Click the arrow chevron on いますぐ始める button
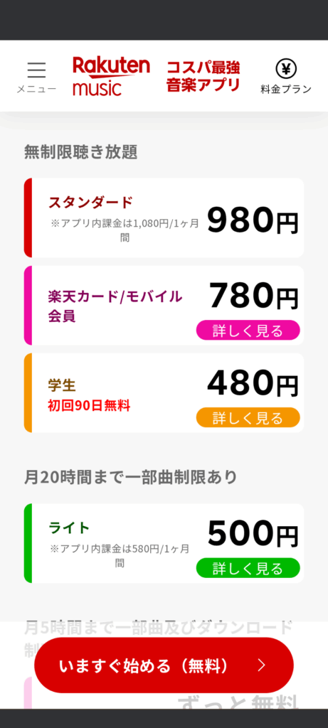Screen dimensions: 328x728 (x=262, y=665)
